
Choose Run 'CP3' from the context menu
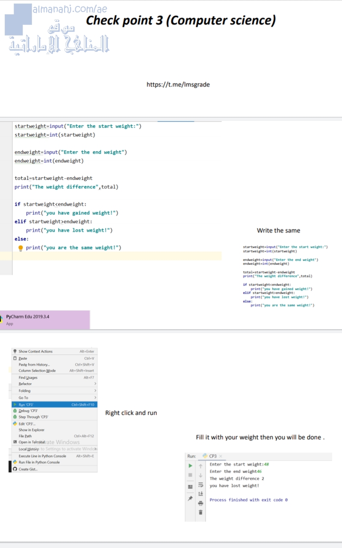click(54, 405)
